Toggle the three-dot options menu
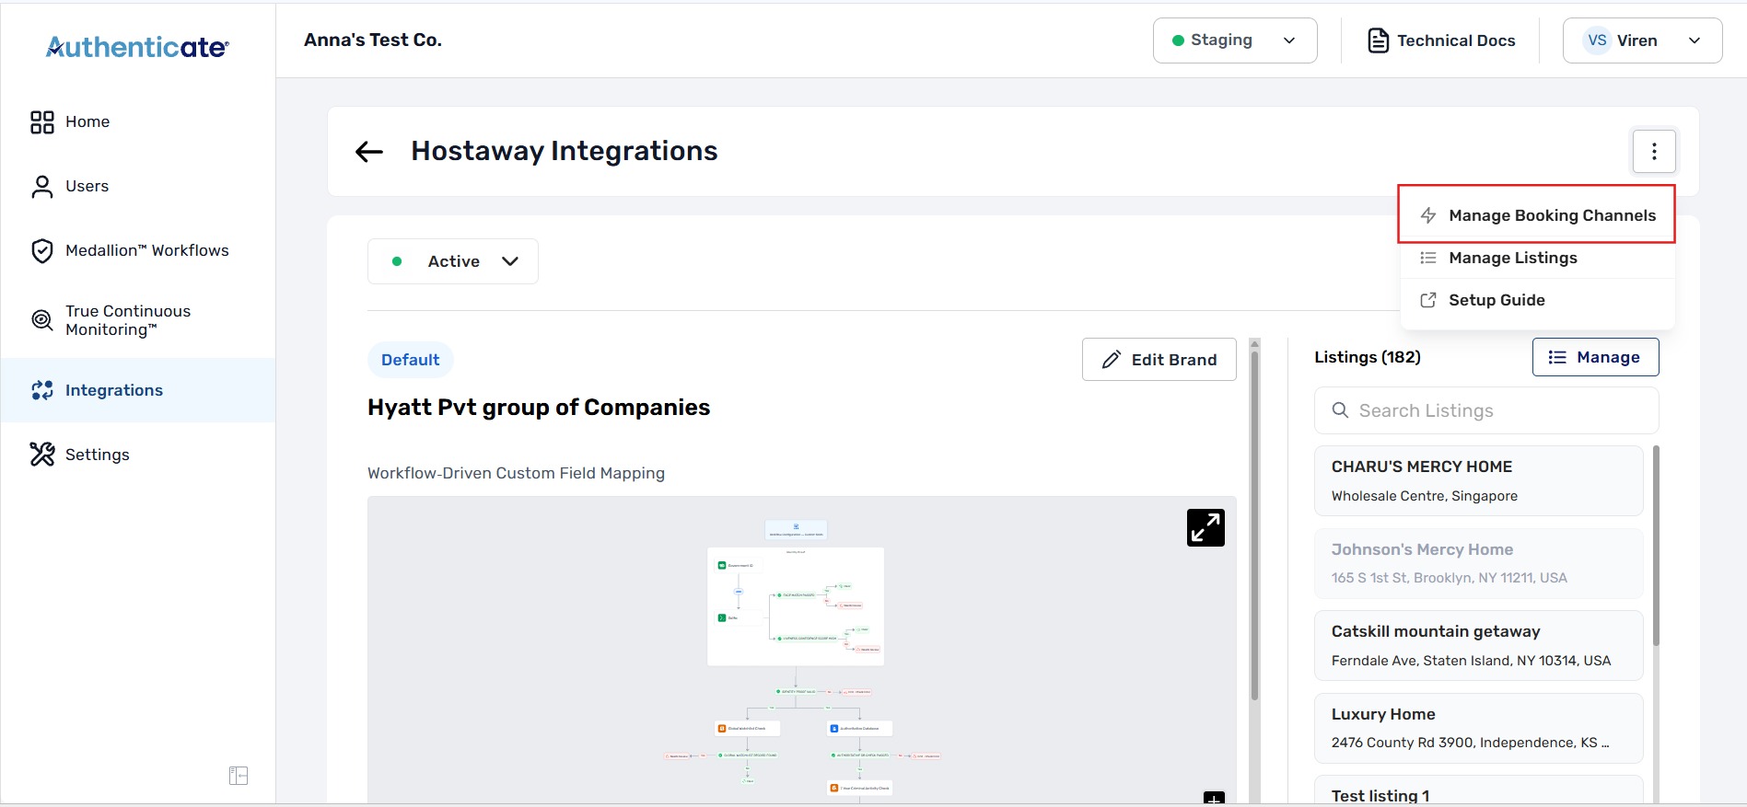Viewport: 1747px width, 807px height. 1654,151
